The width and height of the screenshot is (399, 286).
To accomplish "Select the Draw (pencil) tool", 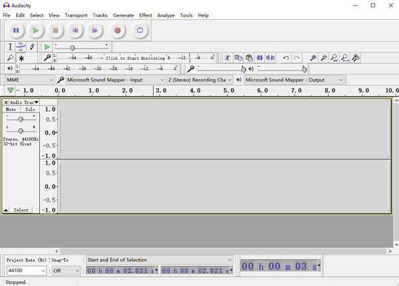I will pos(32,47).
